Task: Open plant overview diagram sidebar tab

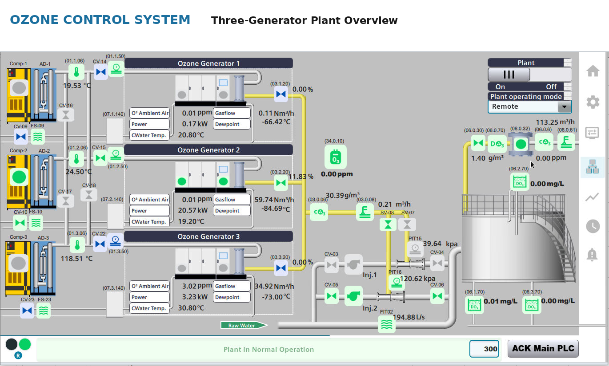Action: [x=593, y=167]
